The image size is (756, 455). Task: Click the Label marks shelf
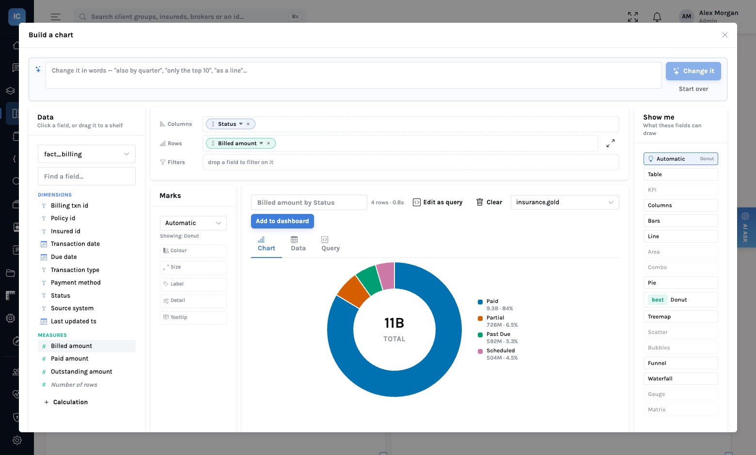(x=193, y=284)
